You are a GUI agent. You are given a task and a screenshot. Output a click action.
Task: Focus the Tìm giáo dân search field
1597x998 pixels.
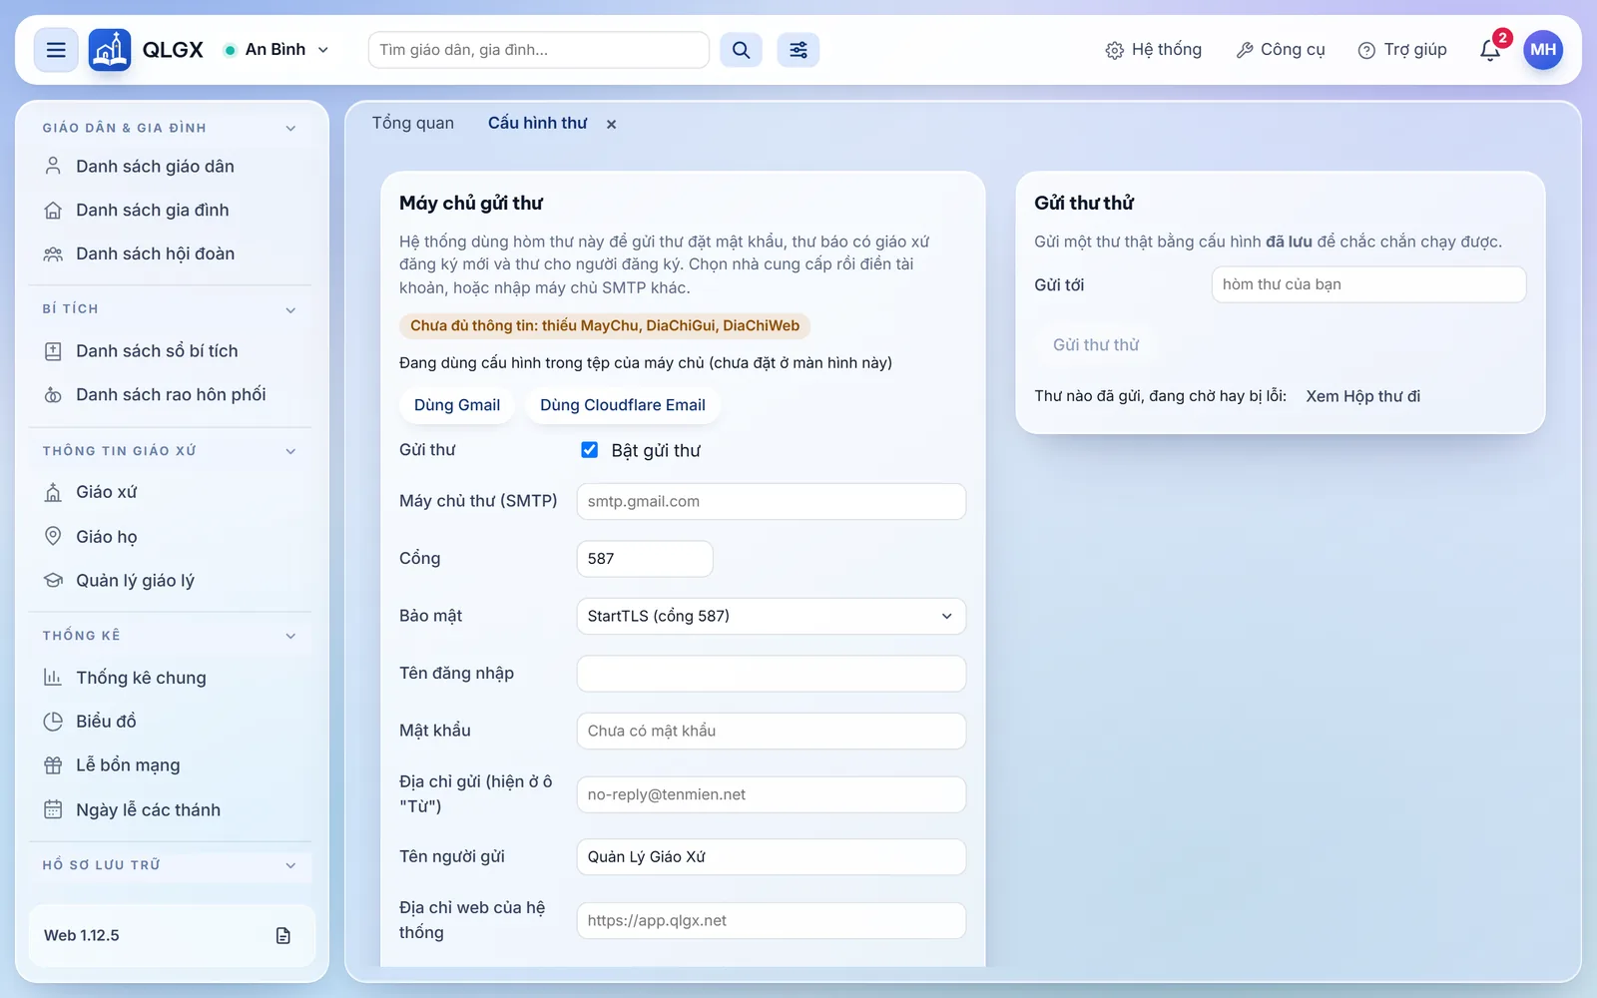539,50
